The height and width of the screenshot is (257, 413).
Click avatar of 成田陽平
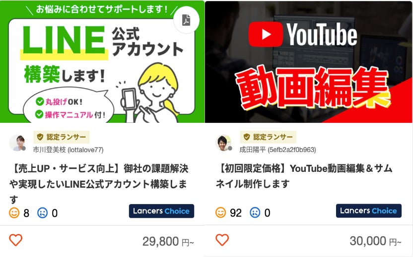[x=223, y=143]
